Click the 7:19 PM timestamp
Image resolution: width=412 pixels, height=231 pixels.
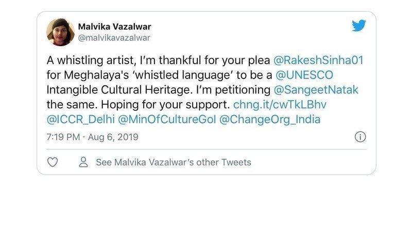point(63,137)
